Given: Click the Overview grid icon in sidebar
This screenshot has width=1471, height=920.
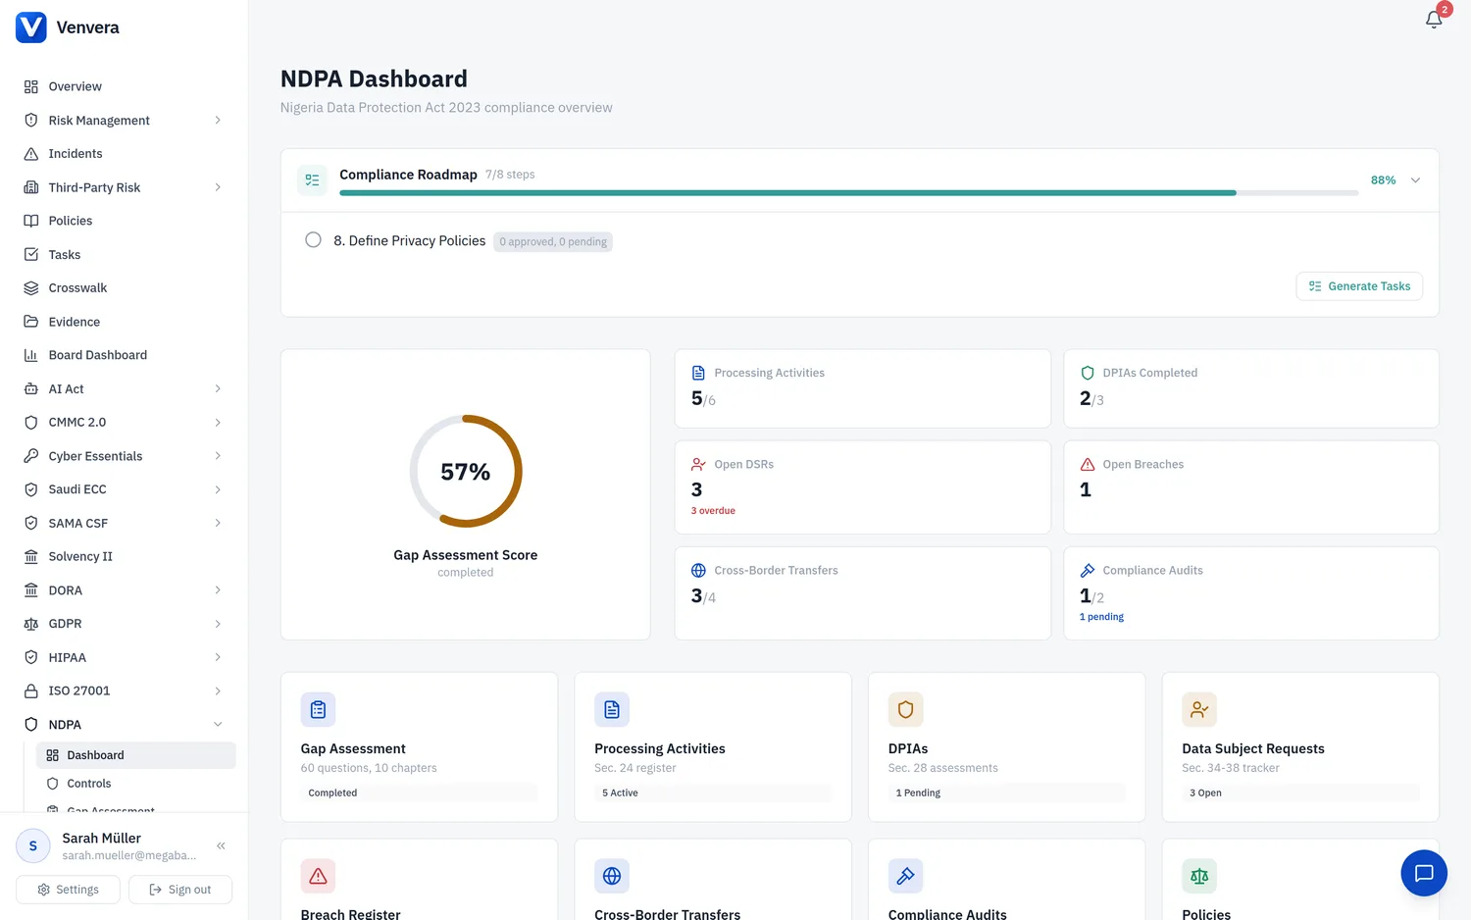Looking at the screenshot, I should [x=31, y=86].
